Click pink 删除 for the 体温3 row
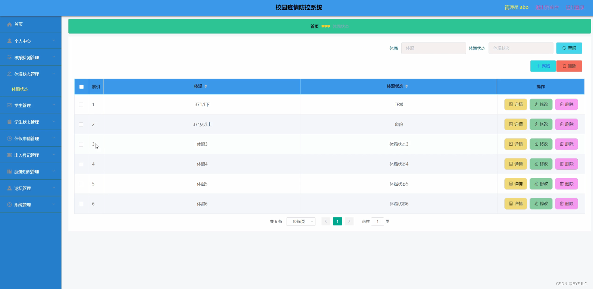 click(567, 144)
